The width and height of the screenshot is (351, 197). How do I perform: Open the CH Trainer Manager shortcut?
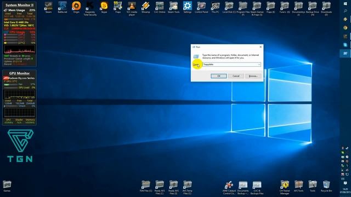pos(285,187)
